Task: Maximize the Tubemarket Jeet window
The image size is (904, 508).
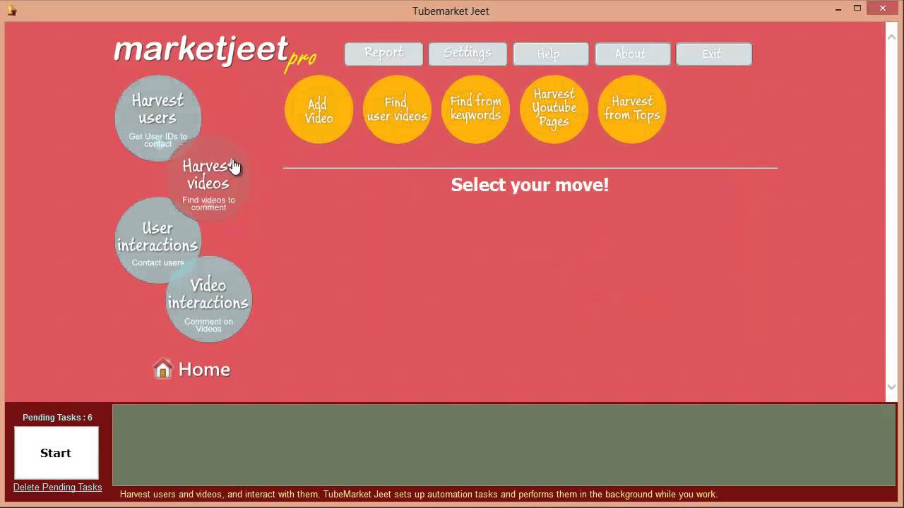Action: [x=857, y=8]
